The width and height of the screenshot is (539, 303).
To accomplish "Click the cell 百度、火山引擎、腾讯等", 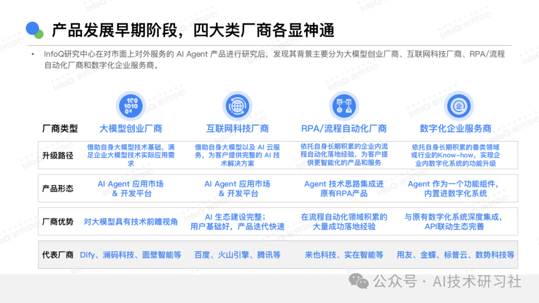I will click(237, 255).
